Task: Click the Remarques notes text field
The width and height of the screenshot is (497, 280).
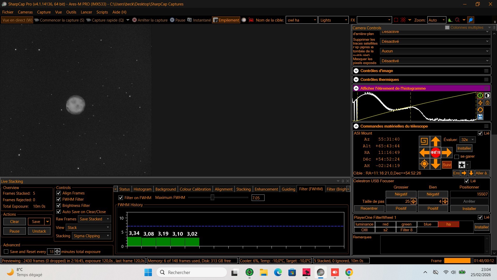Action: pyautogui.click(x=435, y=244)
